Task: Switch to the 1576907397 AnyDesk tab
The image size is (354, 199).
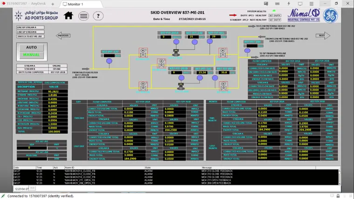Action: click(24, 4)
